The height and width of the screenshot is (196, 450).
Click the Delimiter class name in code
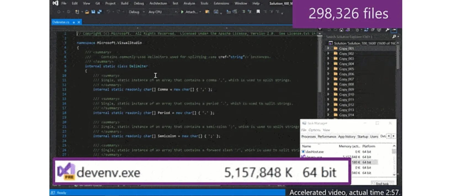(x=138, y=66)
